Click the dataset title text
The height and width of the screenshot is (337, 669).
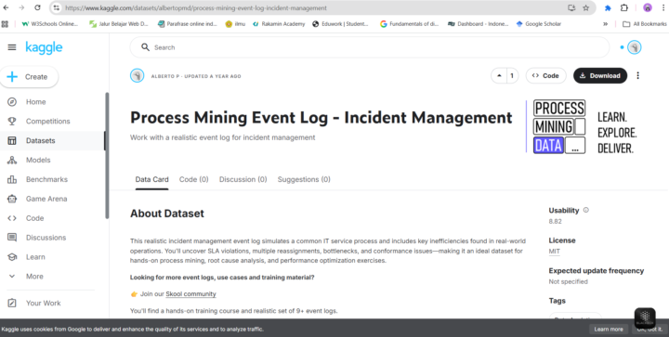[321, 118]
